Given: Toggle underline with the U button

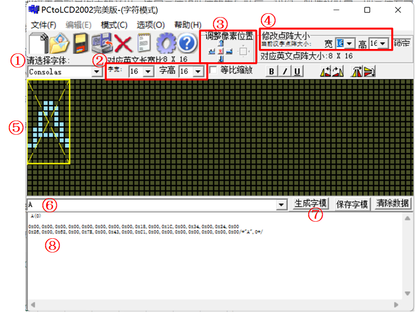Looking at the screenshot, I should pyautogui.click(x=297, y=72).
